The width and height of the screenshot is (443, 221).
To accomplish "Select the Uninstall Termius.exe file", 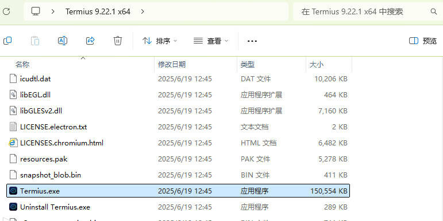I will (x=178, y=207).
